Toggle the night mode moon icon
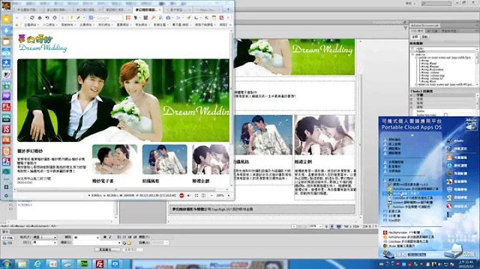This screenshot has width=480, height=269. (x=196, y=18)
